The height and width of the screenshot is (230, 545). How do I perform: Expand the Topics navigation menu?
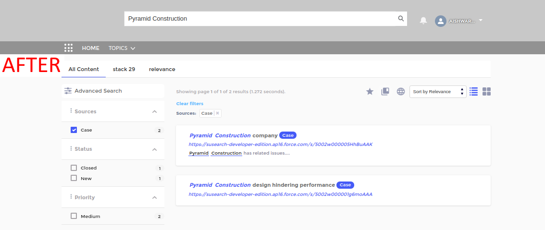pos(122,48)
